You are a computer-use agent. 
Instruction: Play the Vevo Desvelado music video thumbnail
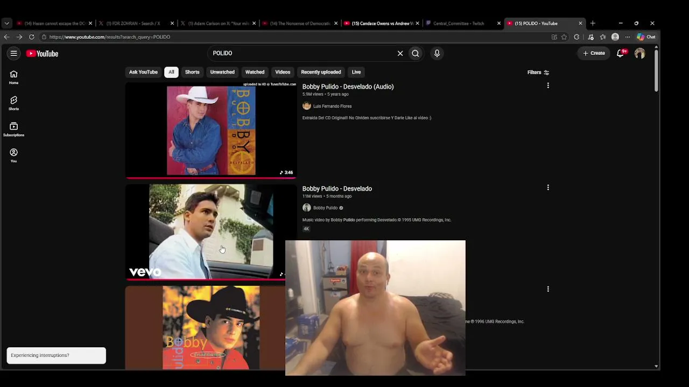211,232
